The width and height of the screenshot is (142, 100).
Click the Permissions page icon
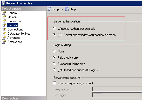(4, 42)
